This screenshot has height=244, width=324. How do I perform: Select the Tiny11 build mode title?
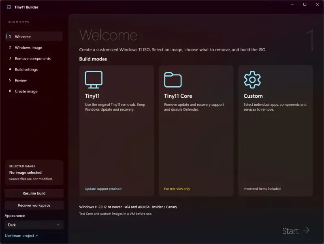click(x=92, y=96)
